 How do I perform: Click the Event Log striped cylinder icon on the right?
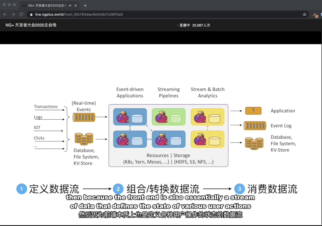[x=254, y=125]
